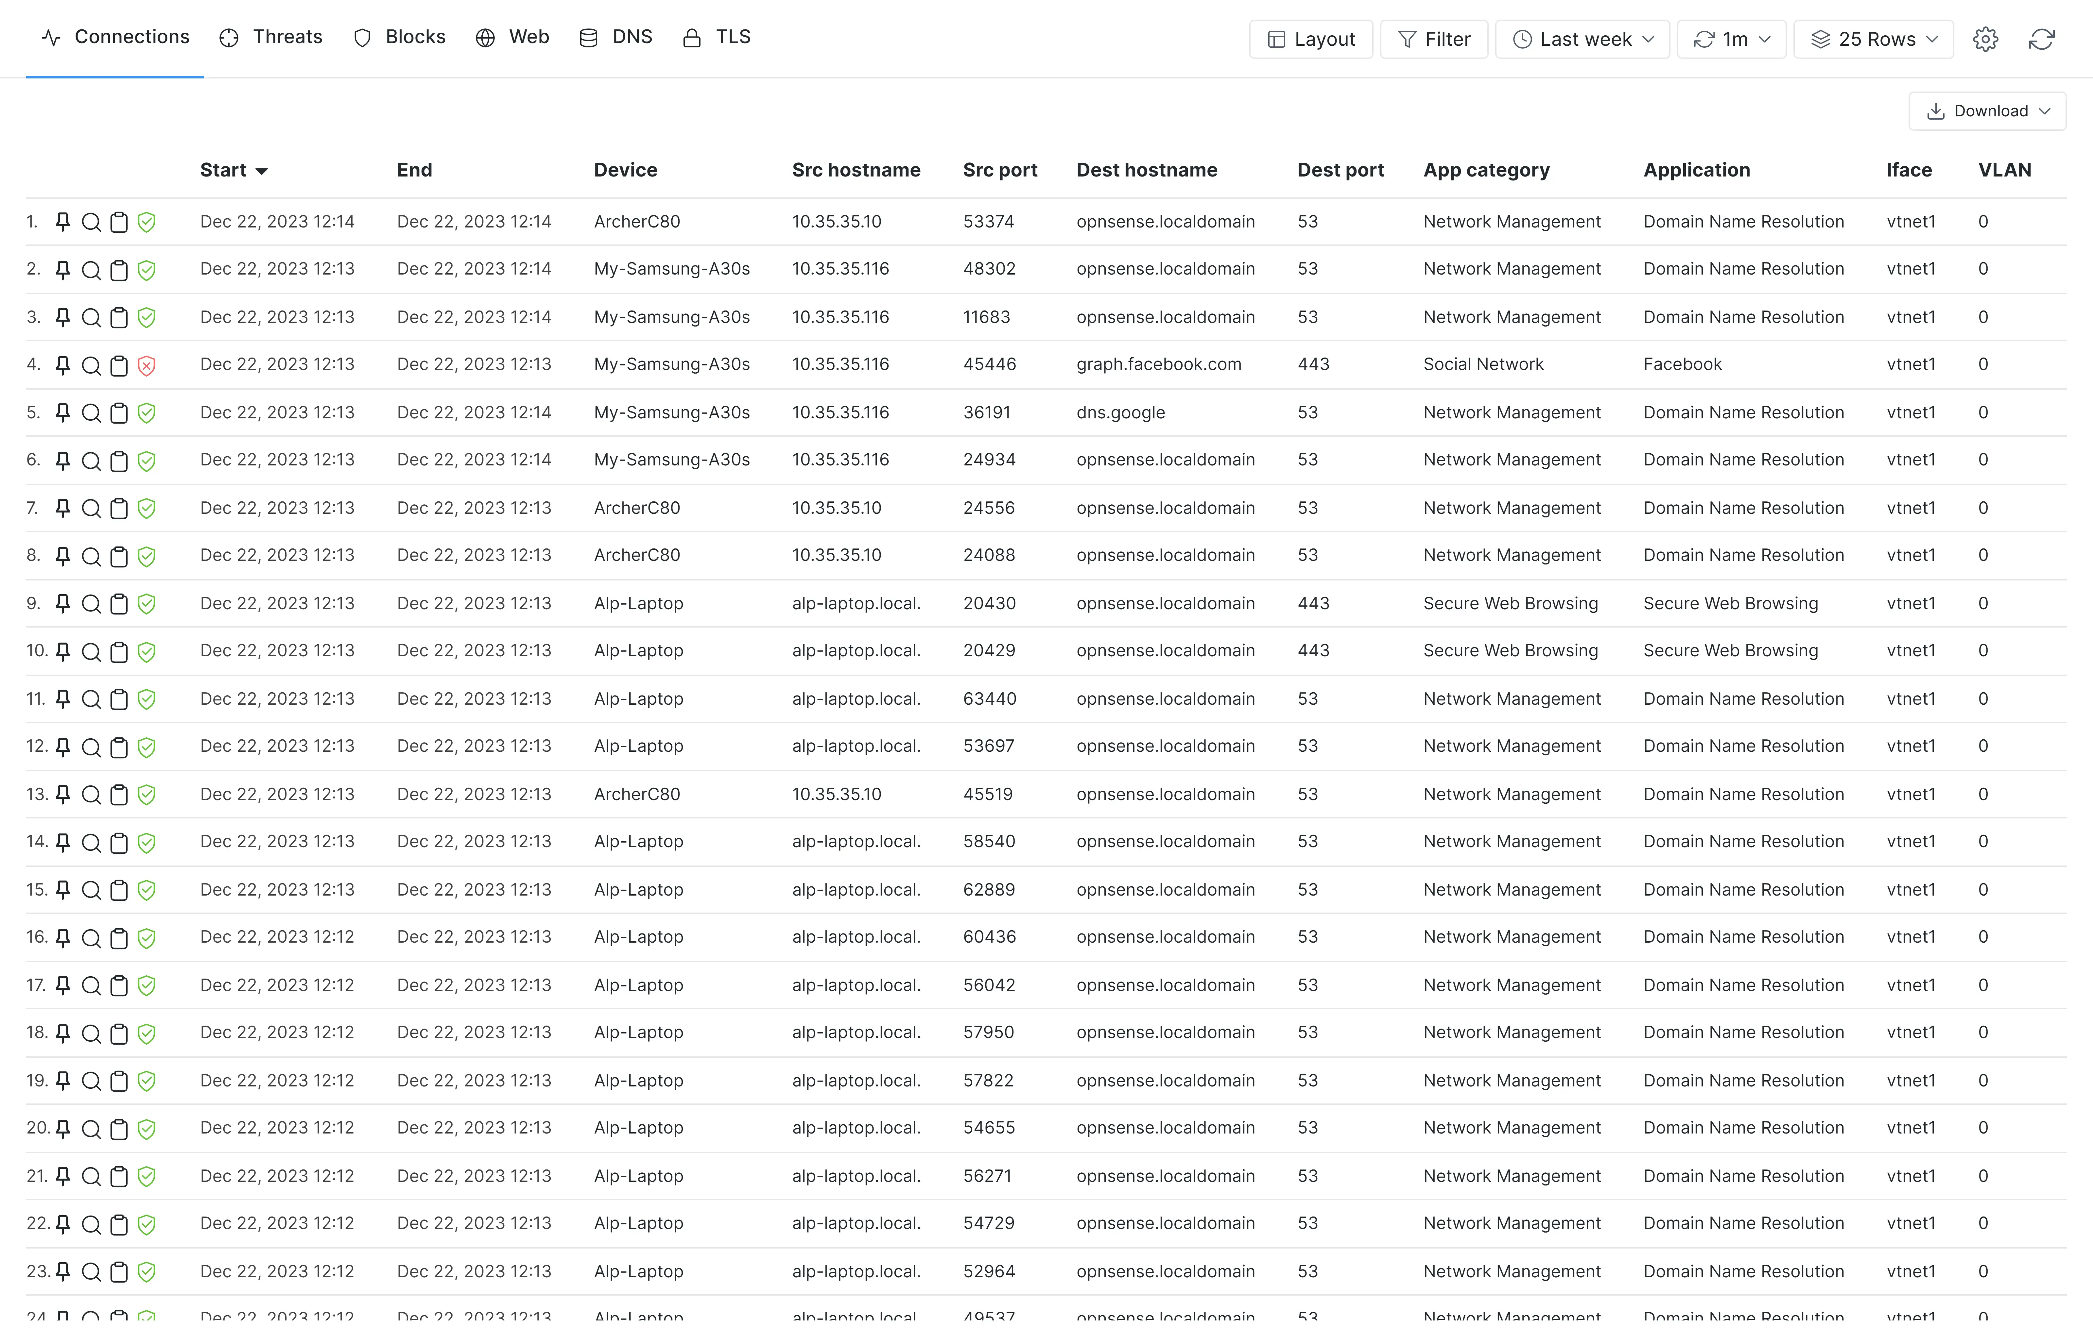Click green shield icon in row 9
The height and width of the screenshot is (1344, 2093).
pyautogui.click(x=147, y=604)
